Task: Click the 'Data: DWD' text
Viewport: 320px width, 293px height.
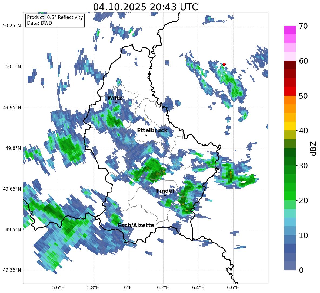Action: [39, 23]
